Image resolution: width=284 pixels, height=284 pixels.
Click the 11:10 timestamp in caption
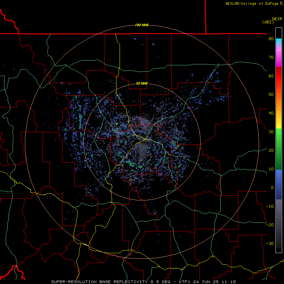(x=229, y=282)
